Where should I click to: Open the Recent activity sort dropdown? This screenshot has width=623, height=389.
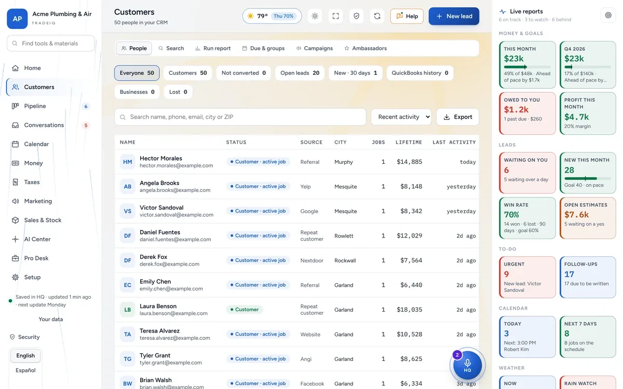pyautogui.click(x=401, y=117)
